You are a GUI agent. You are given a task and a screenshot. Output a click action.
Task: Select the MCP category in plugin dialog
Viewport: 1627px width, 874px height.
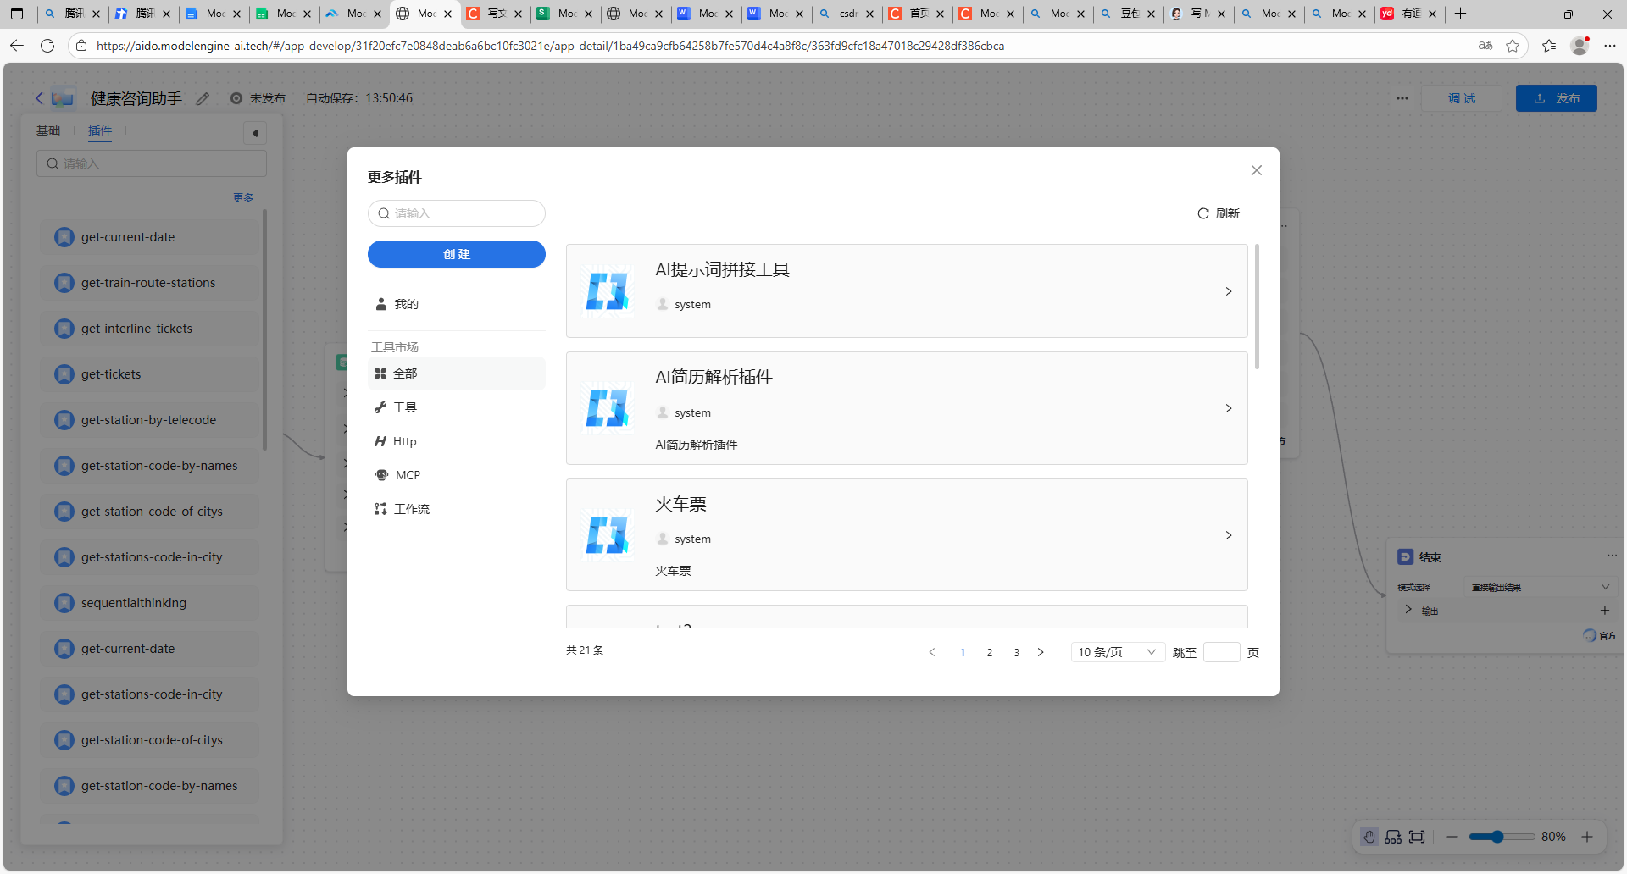[x=407, y=474]
